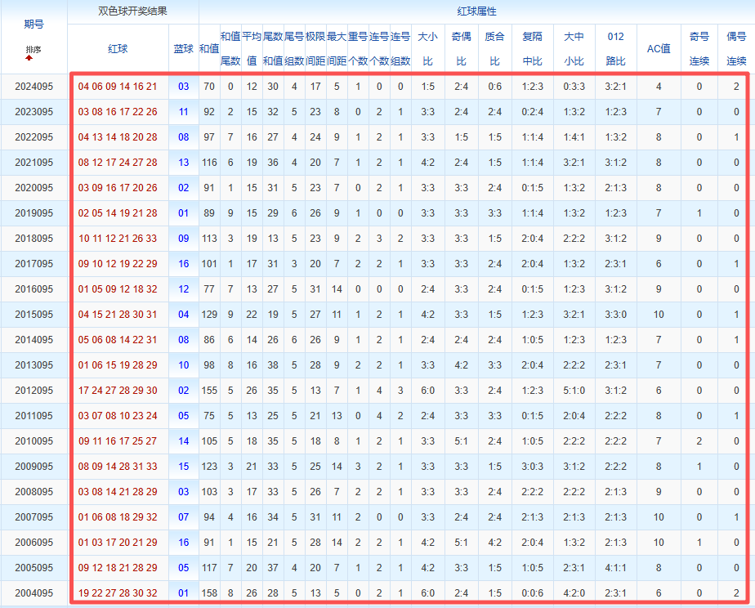
Task: Select issue number 2024095
Action: [34, 87]
